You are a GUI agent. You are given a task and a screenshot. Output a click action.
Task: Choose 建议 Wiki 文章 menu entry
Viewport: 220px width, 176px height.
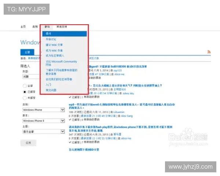coord(54,45)
